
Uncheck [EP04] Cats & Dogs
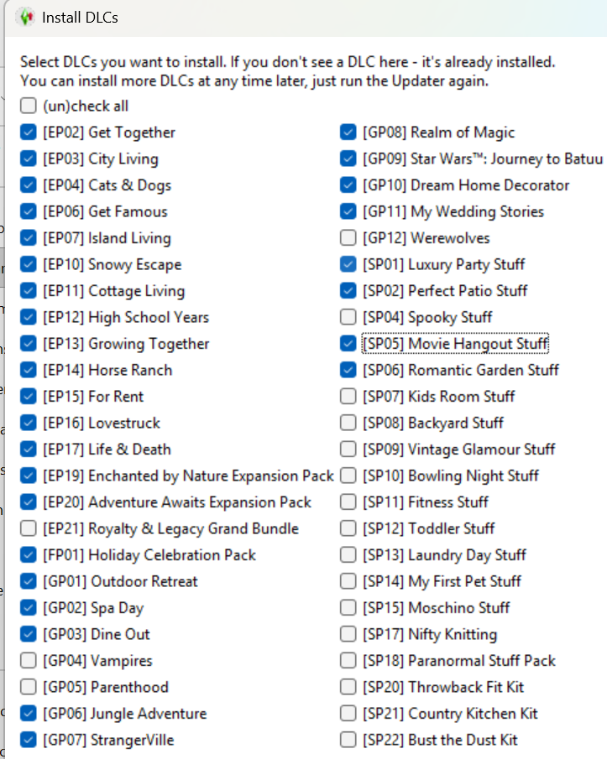(x=28, y=185)
